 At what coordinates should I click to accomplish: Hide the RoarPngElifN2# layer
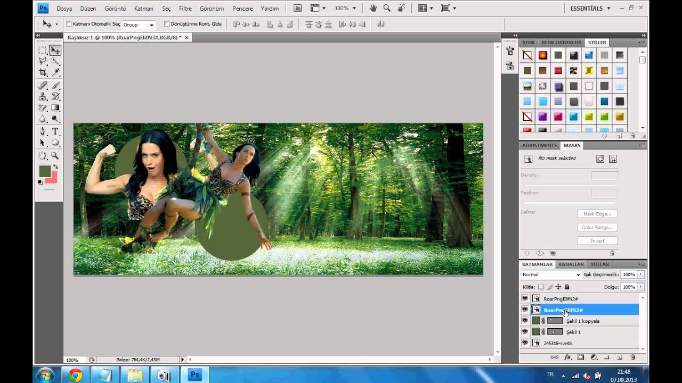click(525, 298)
